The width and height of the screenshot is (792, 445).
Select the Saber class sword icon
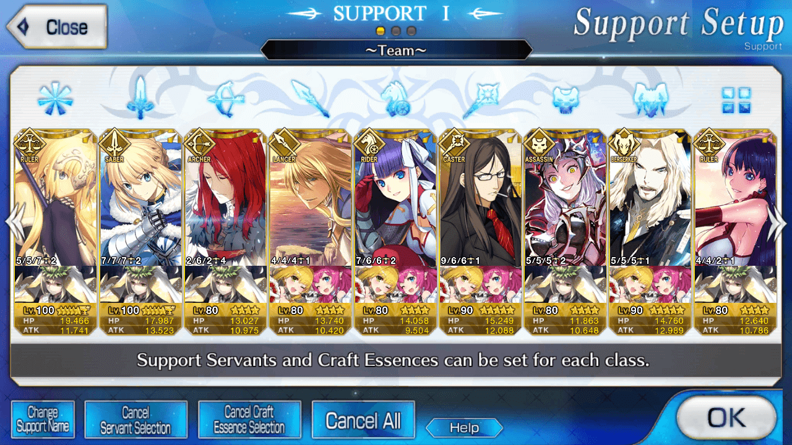[x=140, y=98]
